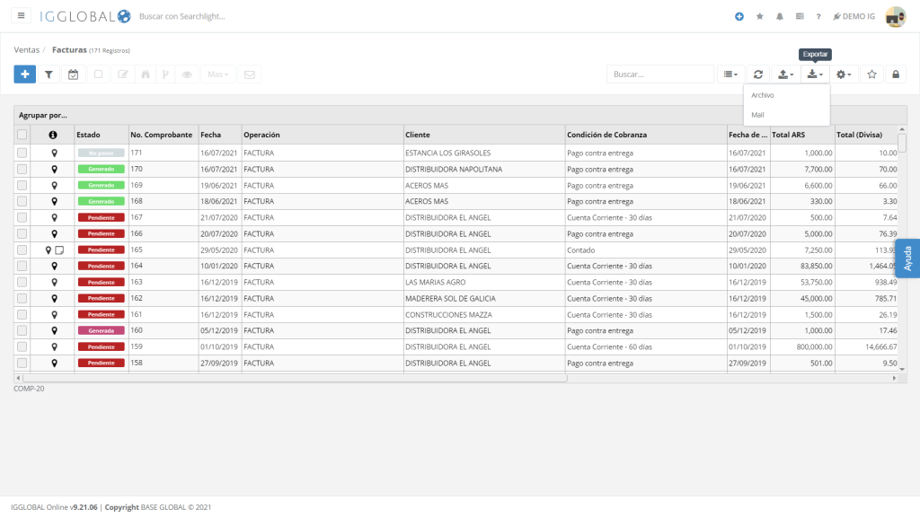Click the top bar quick-add plus icon
The image size is (920, 517).
(739, 16)
